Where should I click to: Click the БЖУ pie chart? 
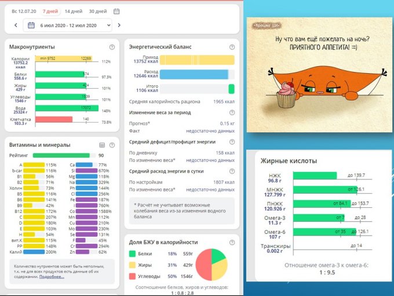[210, 265]
